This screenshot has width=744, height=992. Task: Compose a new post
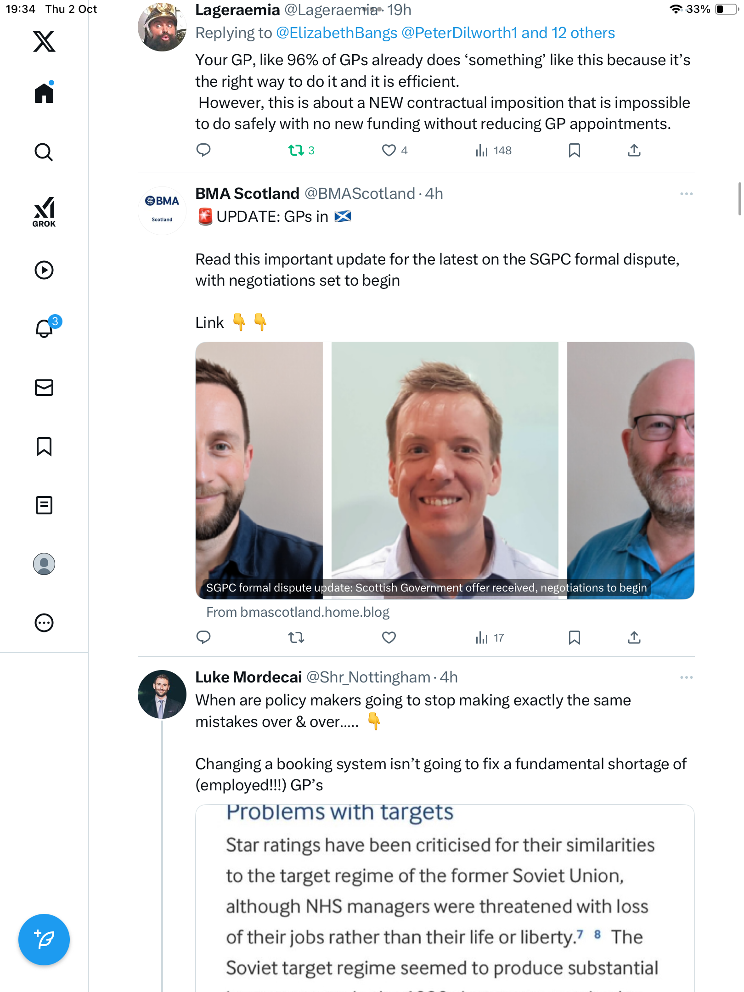(x=44, y=939)
